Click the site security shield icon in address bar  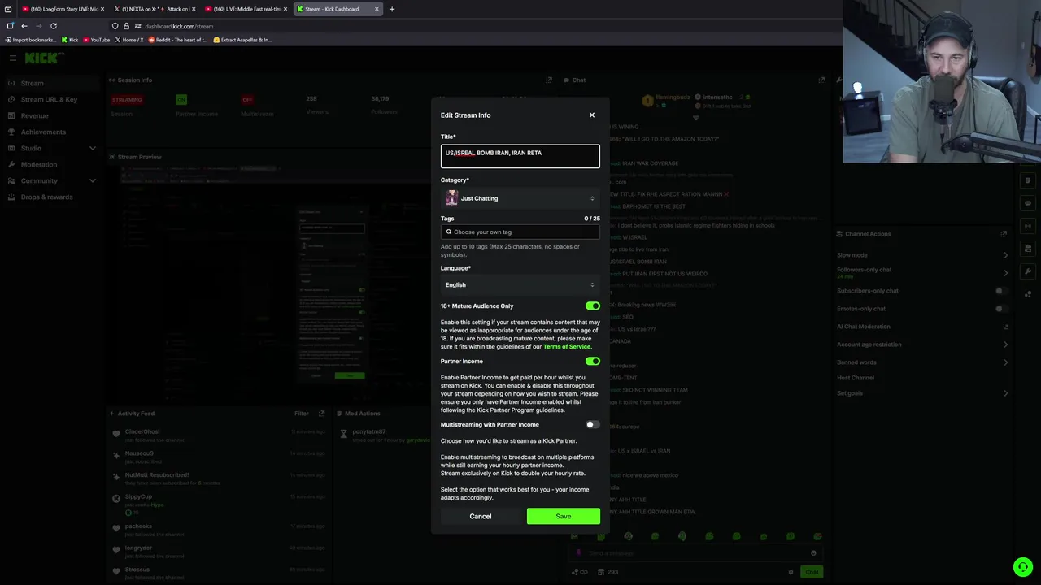tap(115, 26)
